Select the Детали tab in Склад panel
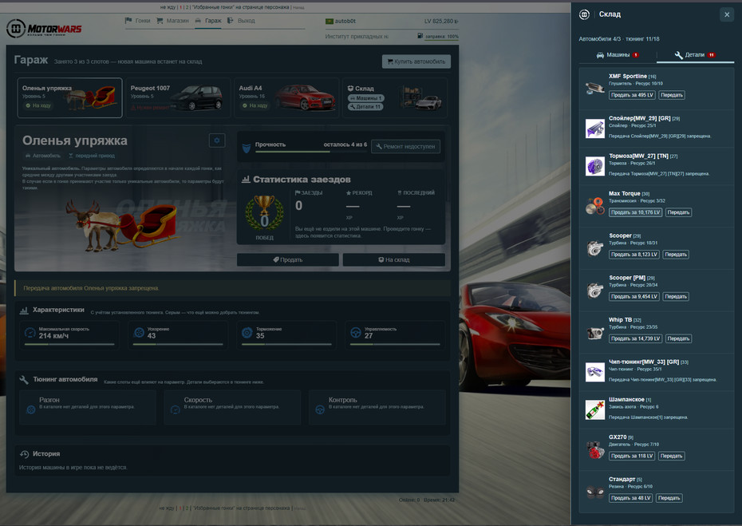Screen dimensions: 742x526 (695, 55)
